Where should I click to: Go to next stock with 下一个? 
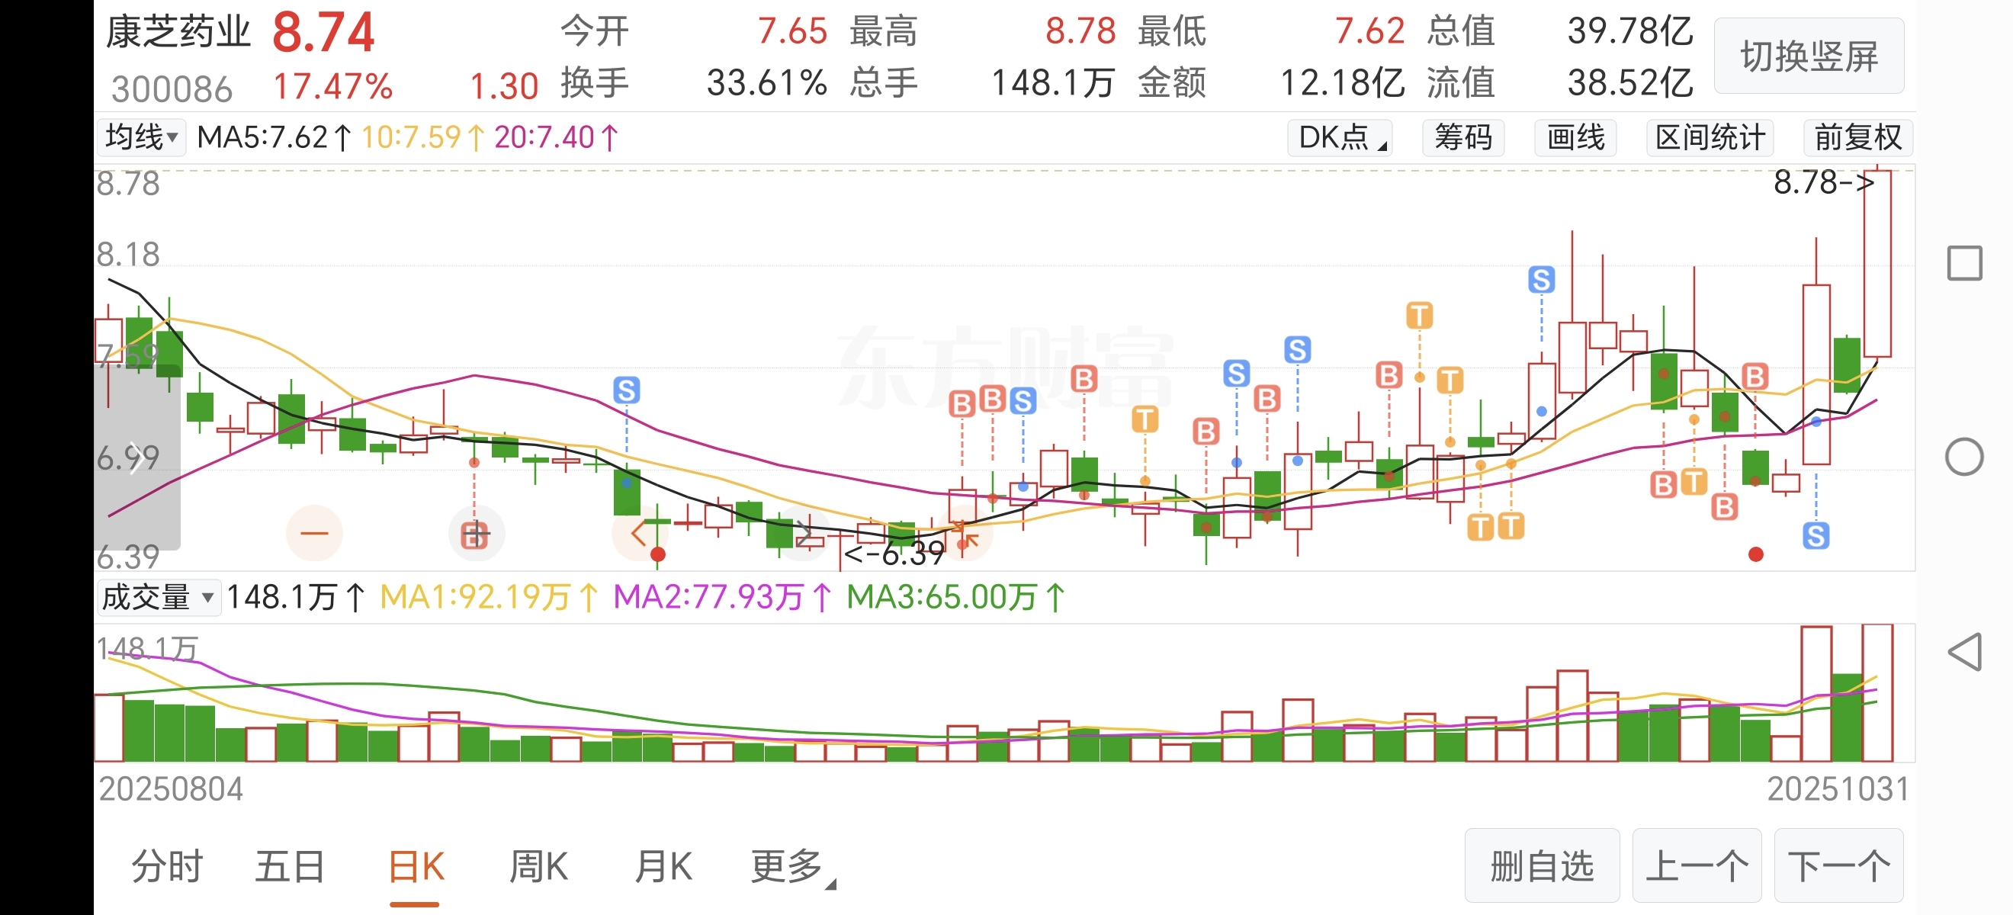coord(1838,865)
